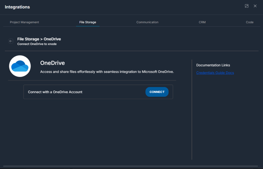Open the expand/pop-out window icon
This screenshot has height=169, width=263.
[247, 6]
